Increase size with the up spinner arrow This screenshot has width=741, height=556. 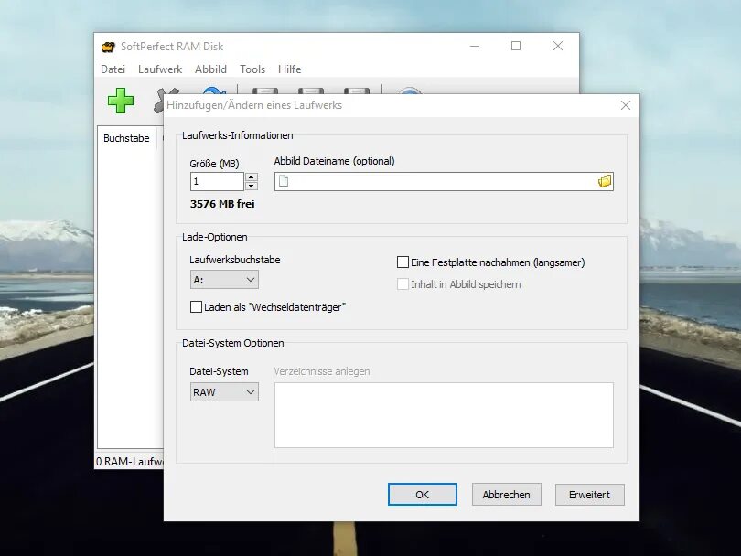(x=252, y=177)
